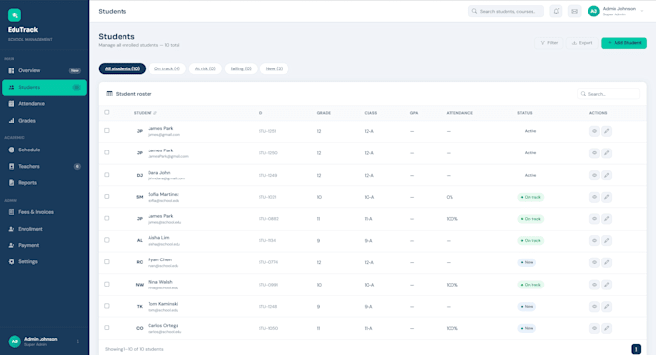This screenshot has width=656, height=355.
Task: Expand the Admin Johnson account dropdown arrow
Action: pos(642,12)
